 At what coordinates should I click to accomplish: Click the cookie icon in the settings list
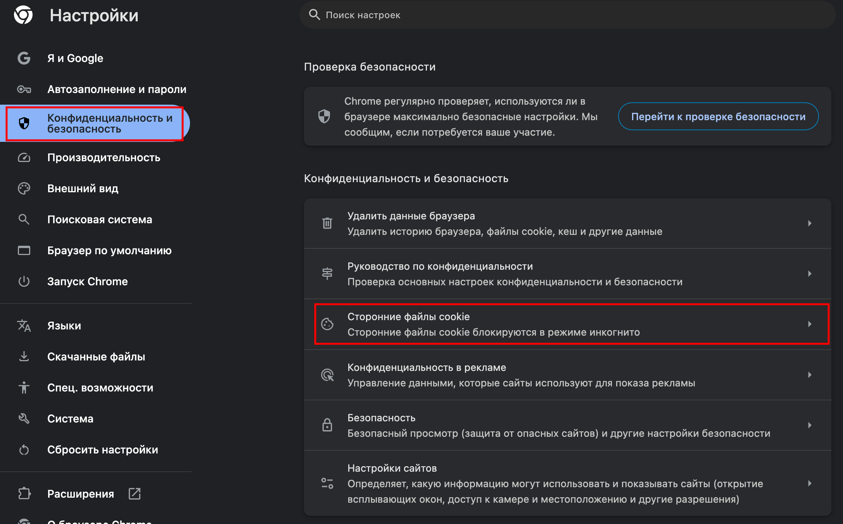pos(327,324)
